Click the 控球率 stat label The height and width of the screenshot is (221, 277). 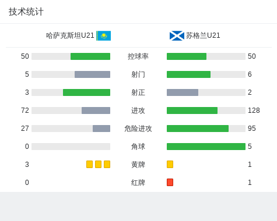(x=138, y=56)
